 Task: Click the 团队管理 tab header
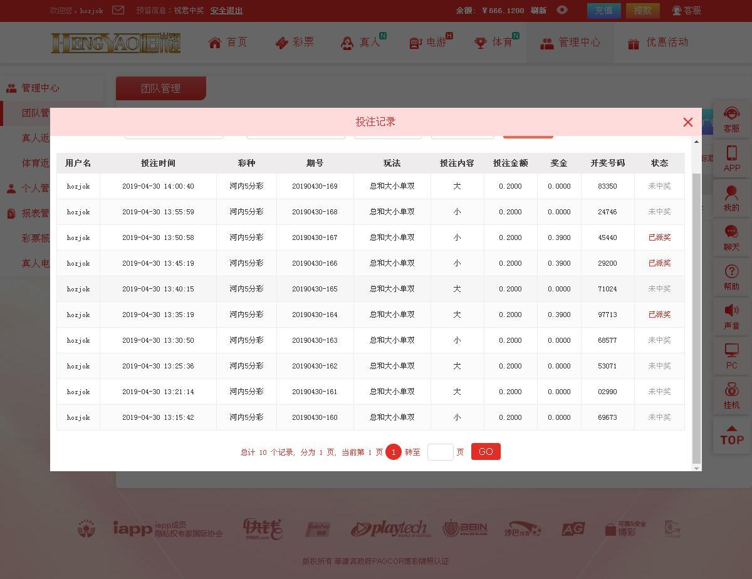[161, 88]
